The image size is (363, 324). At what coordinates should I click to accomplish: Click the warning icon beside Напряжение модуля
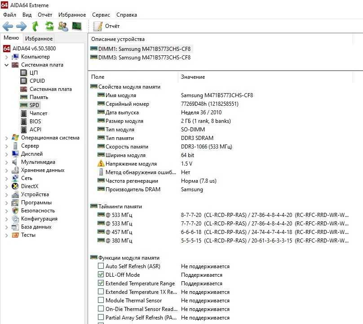click(101, 163)
